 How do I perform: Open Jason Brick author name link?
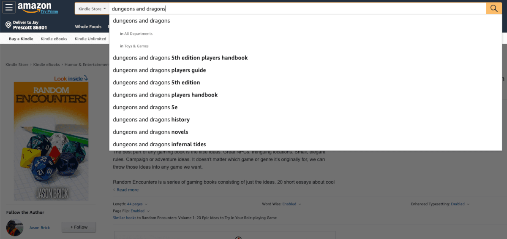(39, 228)
